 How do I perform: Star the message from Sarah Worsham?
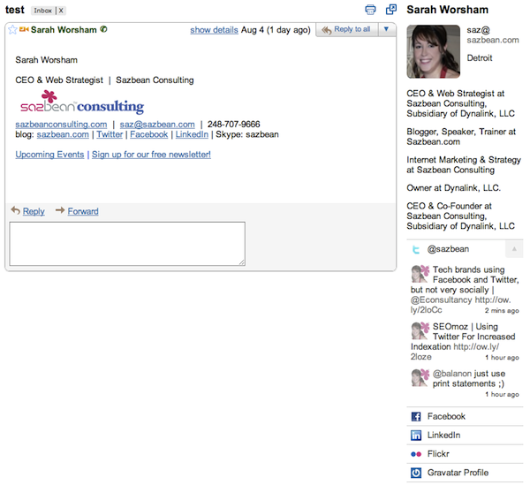tap(12, 30)
